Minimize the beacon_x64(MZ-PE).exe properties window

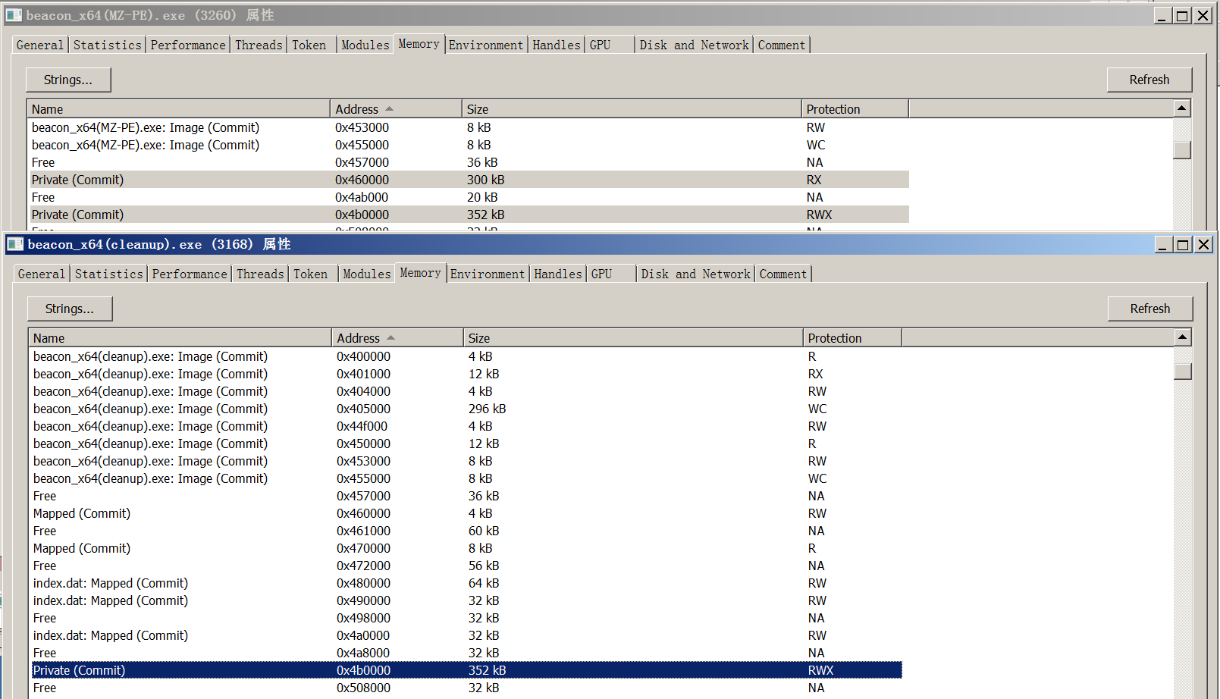point(1162,15)
